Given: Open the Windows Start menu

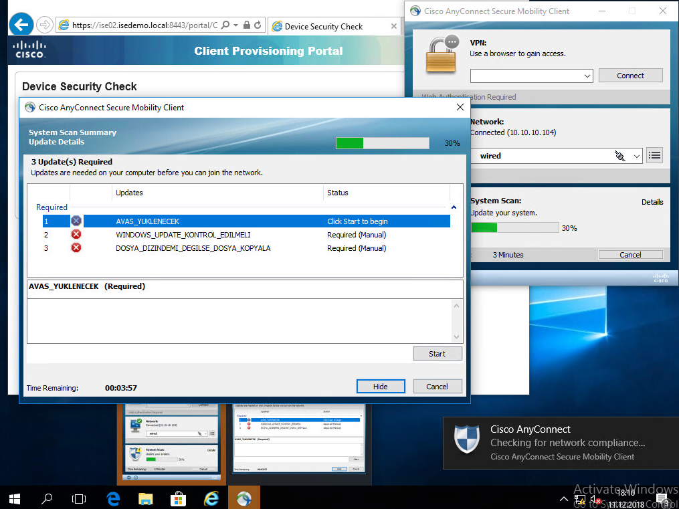Looking at the screenshot, I should coord(14,498).
